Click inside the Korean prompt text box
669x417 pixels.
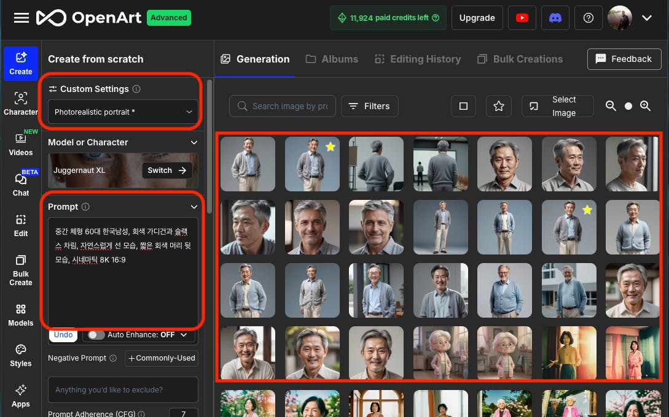point(123,273)
